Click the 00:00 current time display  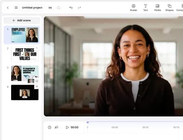click(75, 127)
